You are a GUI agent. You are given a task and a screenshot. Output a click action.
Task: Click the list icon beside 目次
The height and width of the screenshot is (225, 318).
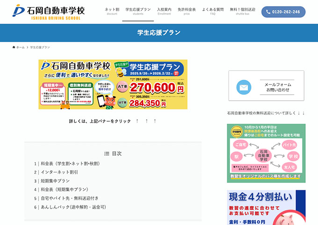[x=107, y=153]
